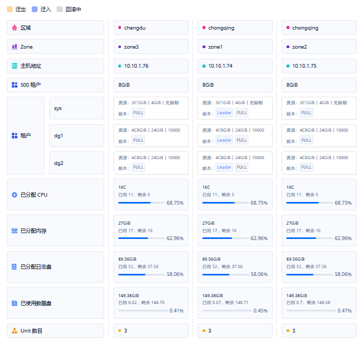363x341 pixels.
Task: Click the 已分配日志盘 disk icon
Action: (14, 267)
